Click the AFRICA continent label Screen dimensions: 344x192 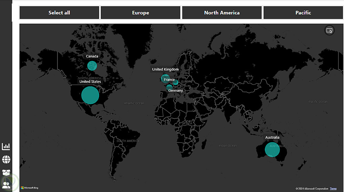(187, 123)
